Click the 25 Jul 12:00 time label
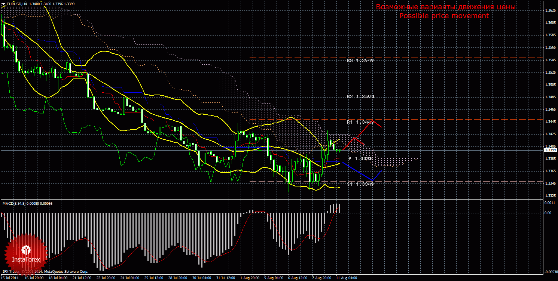The width and height of the screenshot is (558, 281). coord(154,278)
